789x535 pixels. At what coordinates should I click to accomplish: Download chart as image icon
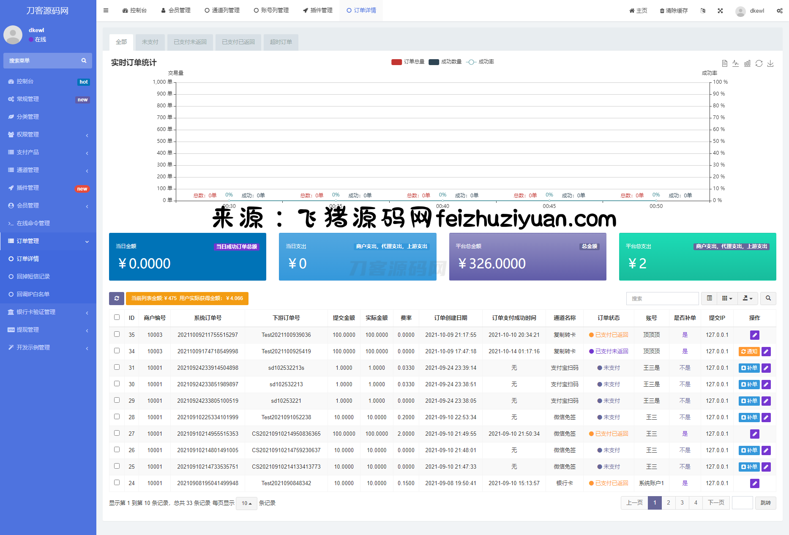770,63
